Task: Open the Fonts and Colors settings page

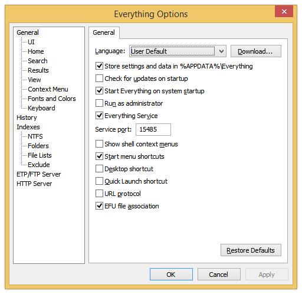Action: [x=52, y=99]
